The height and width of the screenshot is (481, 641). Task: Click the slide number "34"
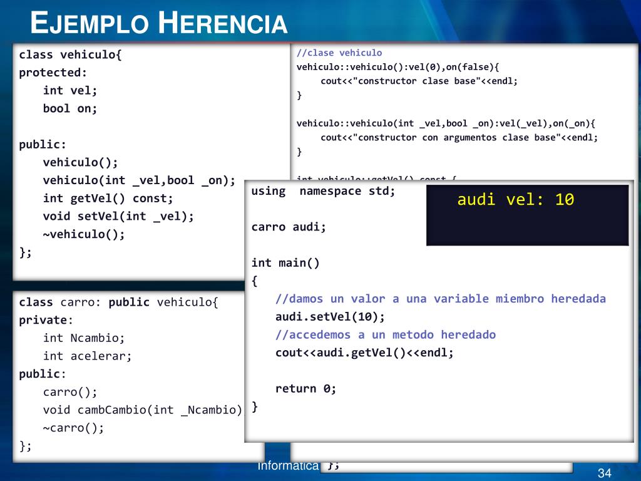click(604, 473)
